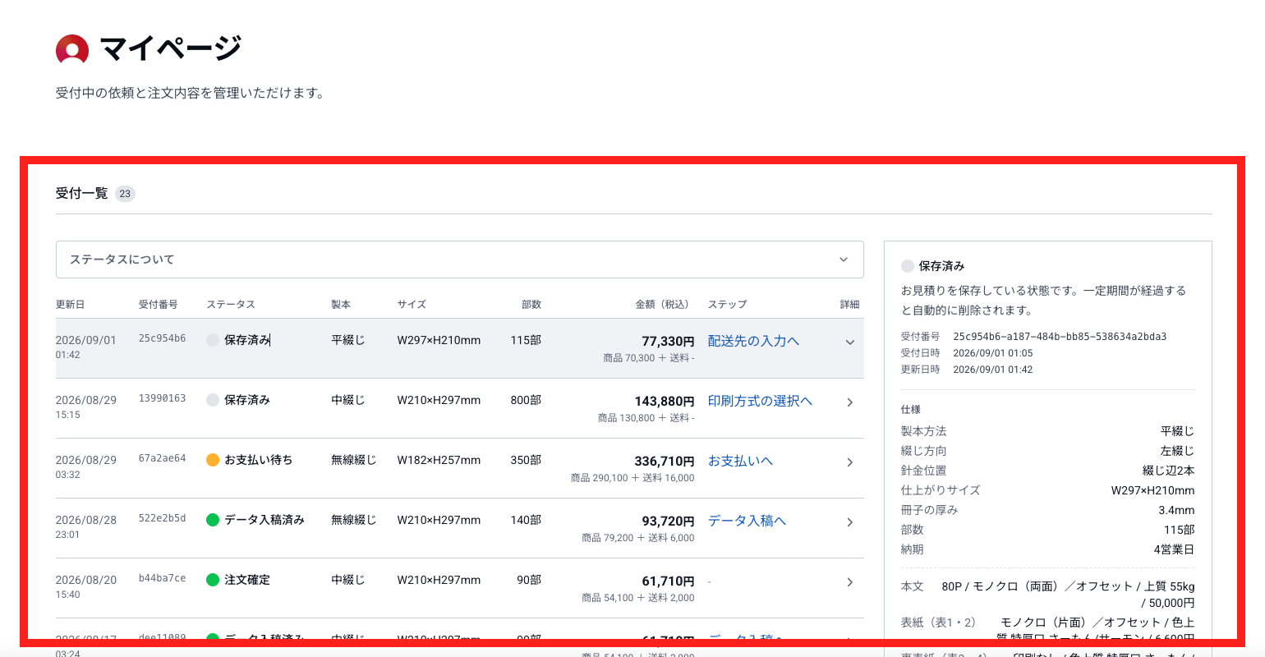Click the 77,330円 amount

668,342
